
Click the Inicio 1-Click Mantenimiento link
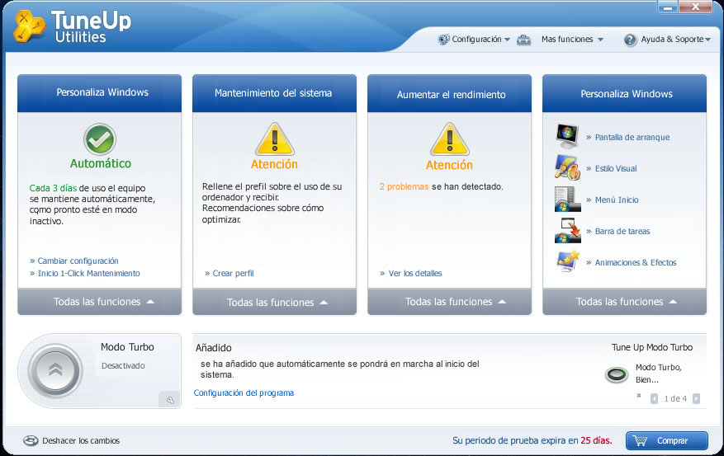tap(88, 274)
